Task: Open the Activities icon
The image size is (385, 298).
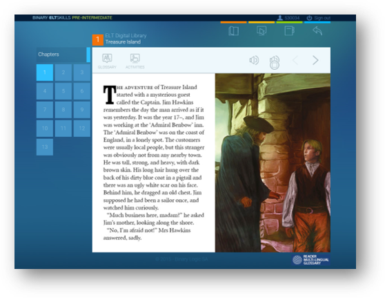Action: [x=135, y=62]
